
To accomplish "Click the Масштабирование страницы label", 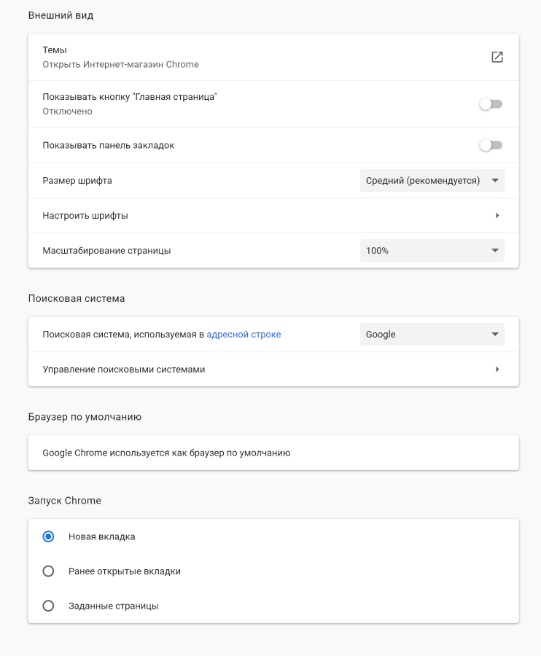I will 106,251.
